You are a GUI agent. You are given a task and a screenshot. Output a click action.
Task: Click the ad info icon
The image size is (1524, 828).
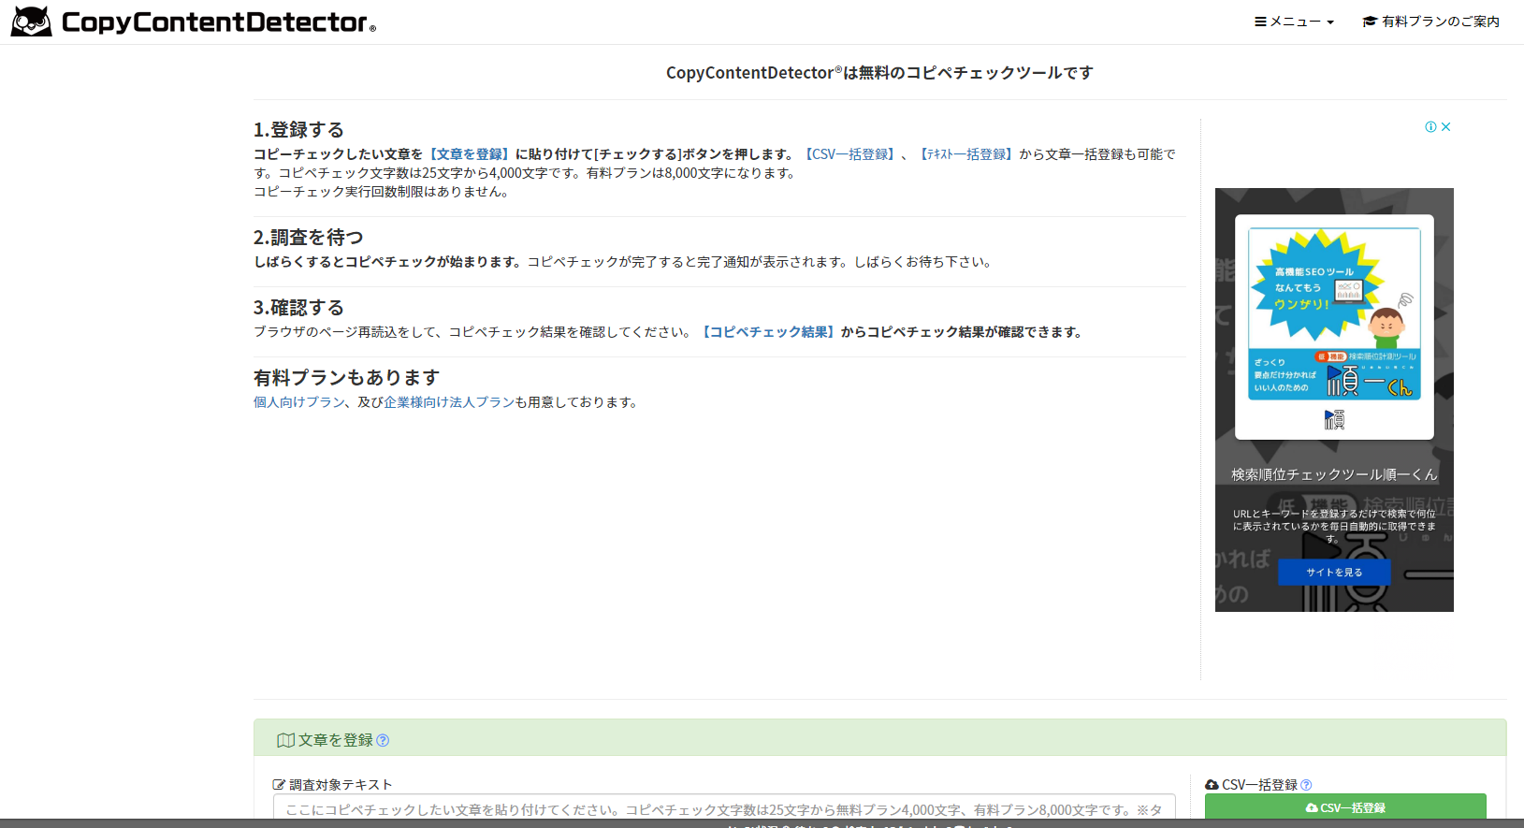coord(1430,127)
